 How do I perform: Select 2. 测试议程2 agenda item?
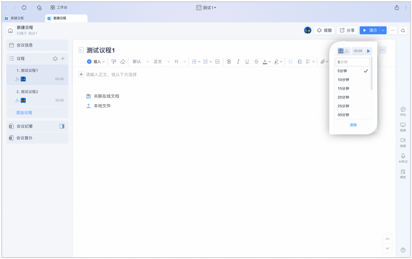tap(37, 96)
